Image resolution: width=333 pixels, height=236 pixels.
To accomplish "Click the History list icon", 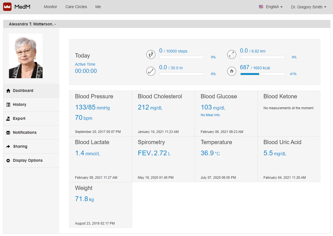I will click(x=8, y=105).
